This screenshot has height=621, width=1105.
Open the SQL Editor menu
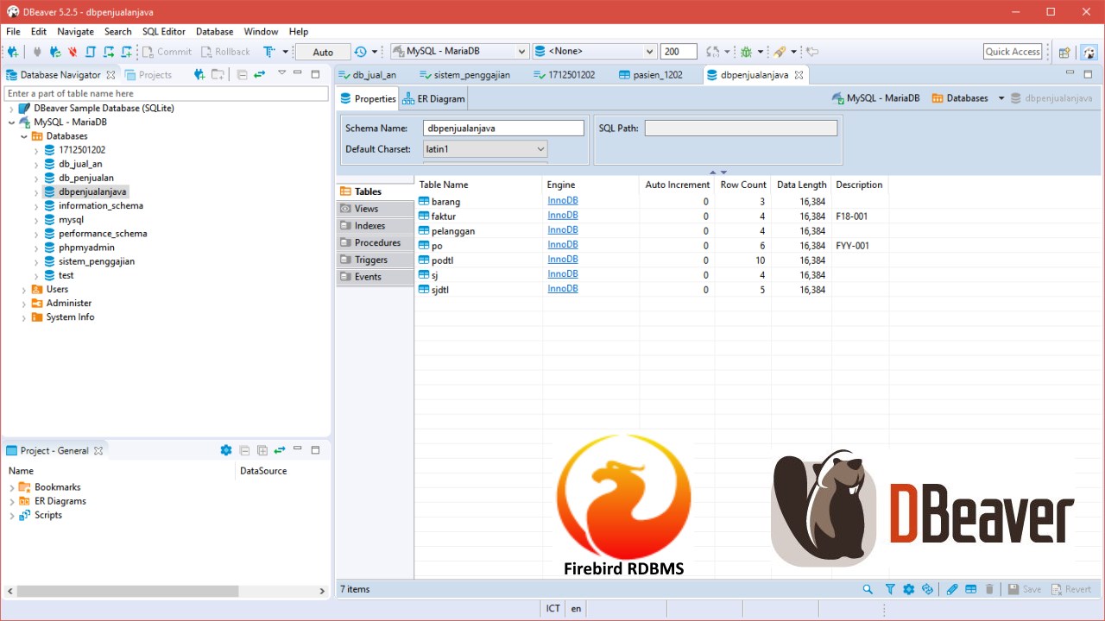(164, 31)
